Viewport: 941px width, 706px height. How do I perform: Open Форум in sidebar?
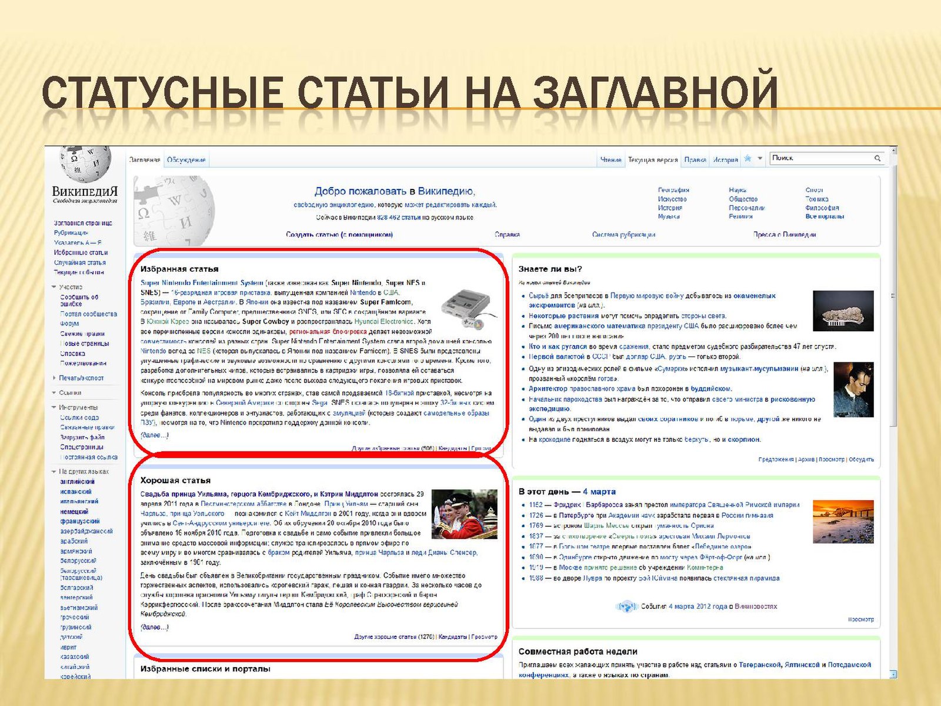[x=69, y=324]
